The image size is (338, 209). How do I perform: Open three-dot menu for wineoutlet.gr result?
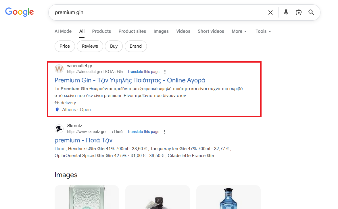tap(165, 72)
